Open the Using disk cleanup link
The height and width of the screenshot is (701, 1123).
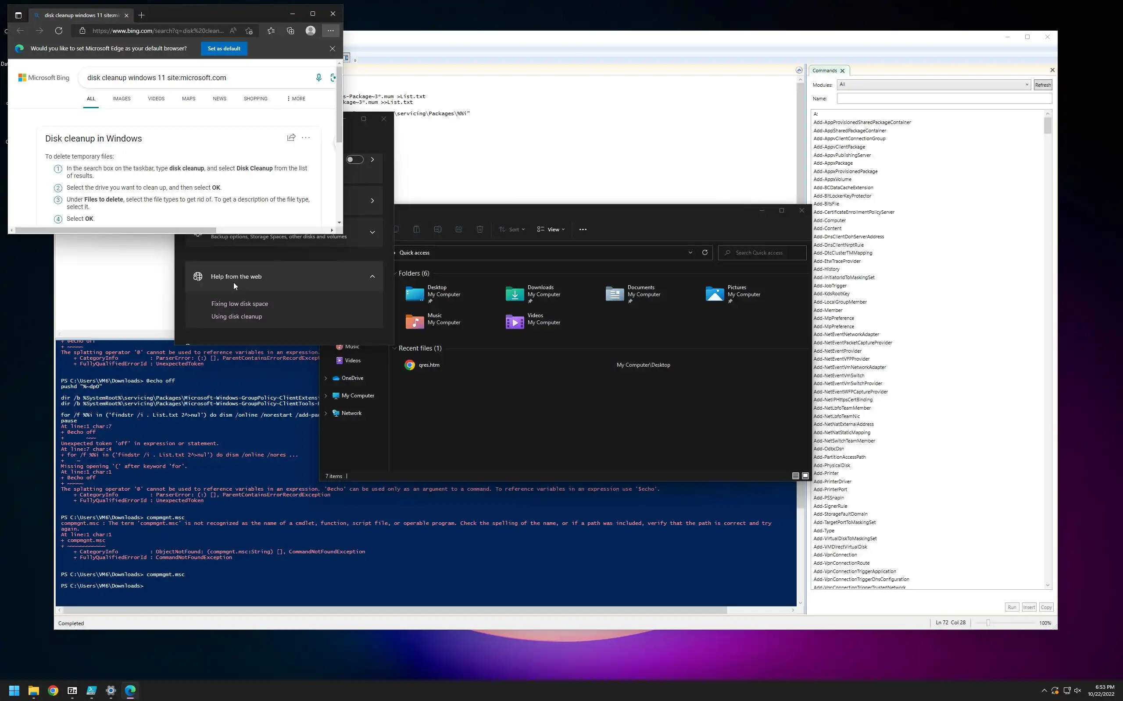click(x=237, y=316)
